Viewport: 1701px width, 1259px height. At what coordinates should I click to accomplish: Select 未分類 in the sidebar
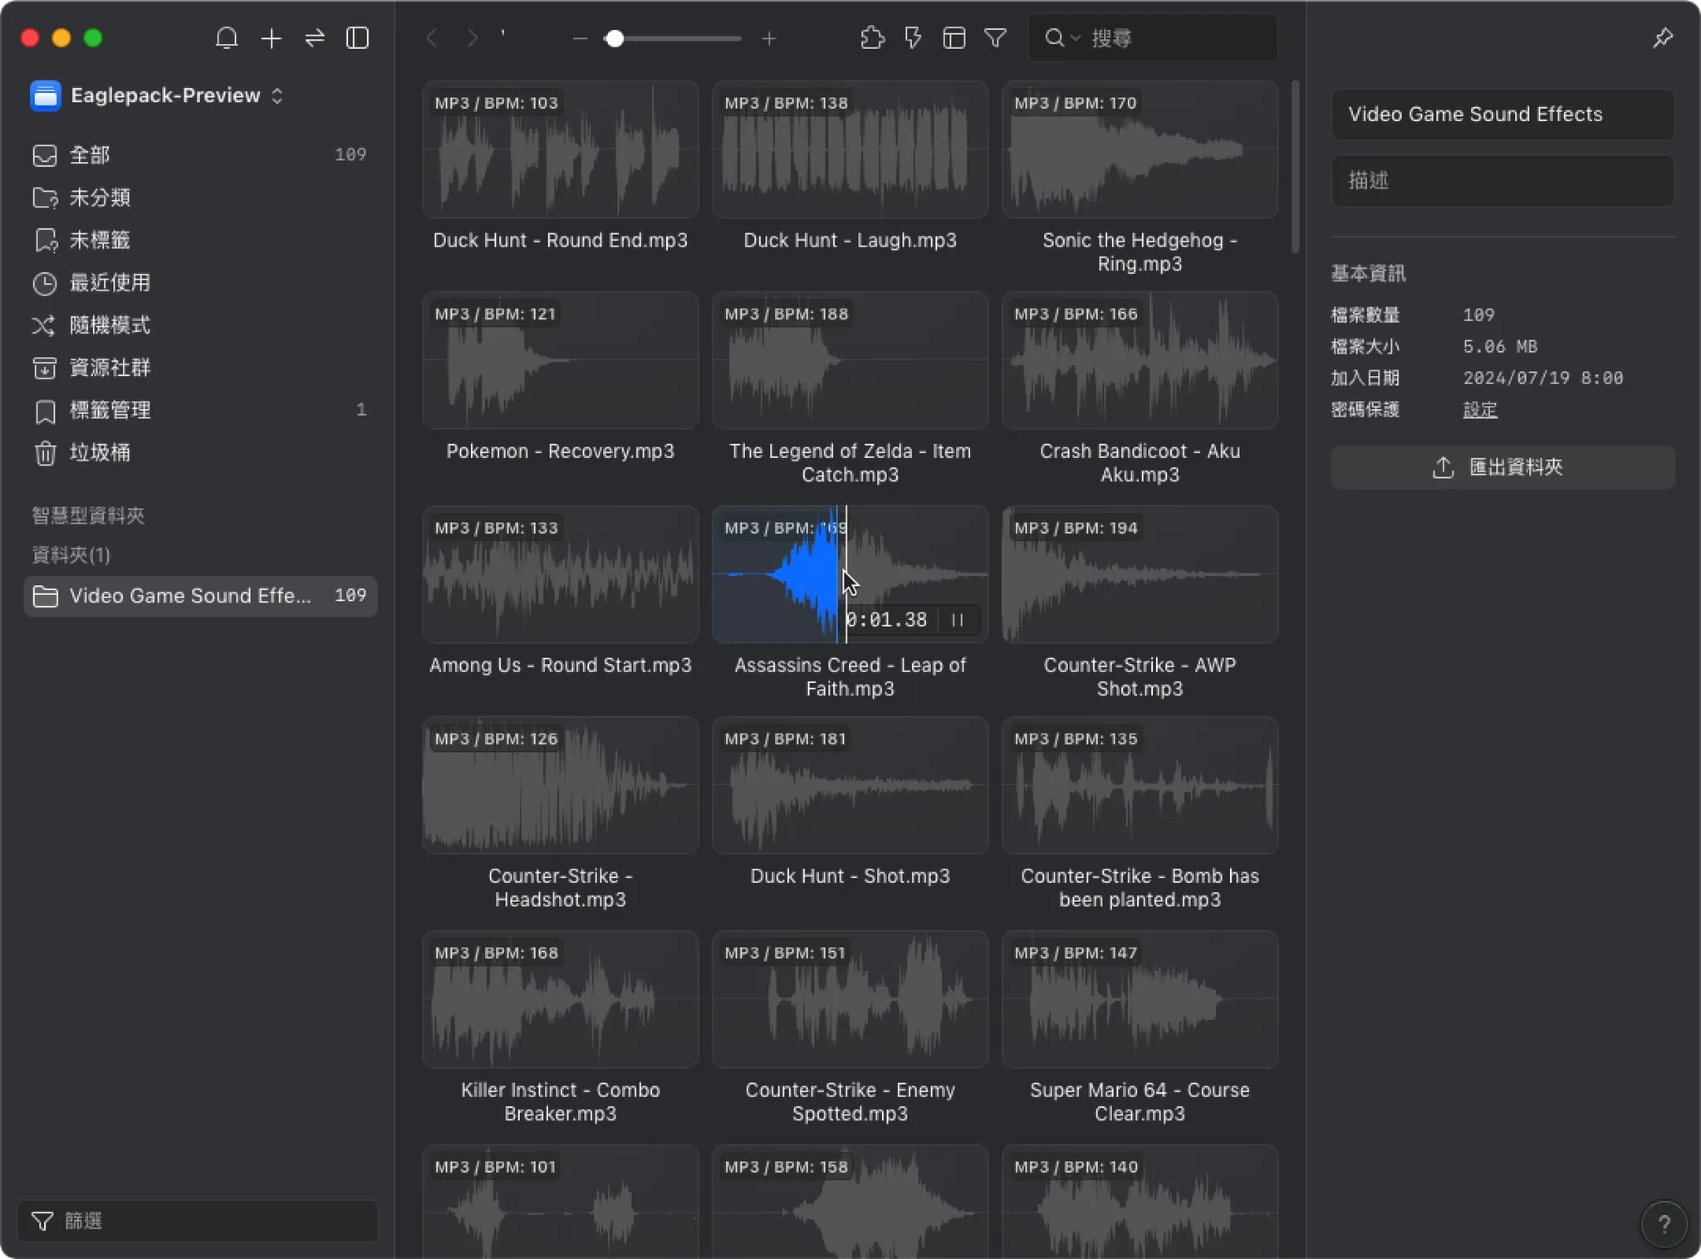(199, 198)
